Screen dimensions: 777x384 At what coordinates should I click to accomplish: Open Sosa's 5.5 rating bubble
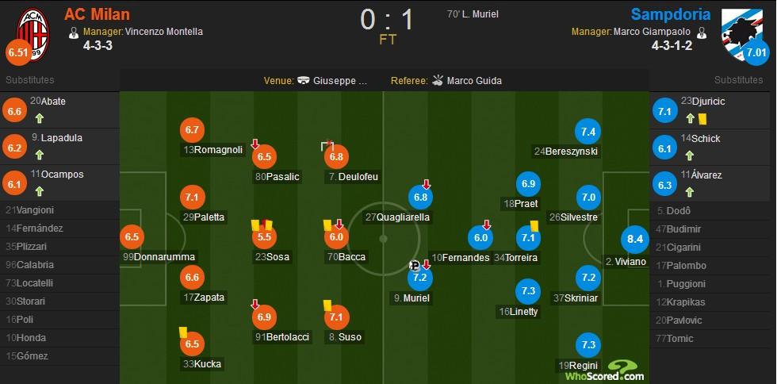(264, 237)
